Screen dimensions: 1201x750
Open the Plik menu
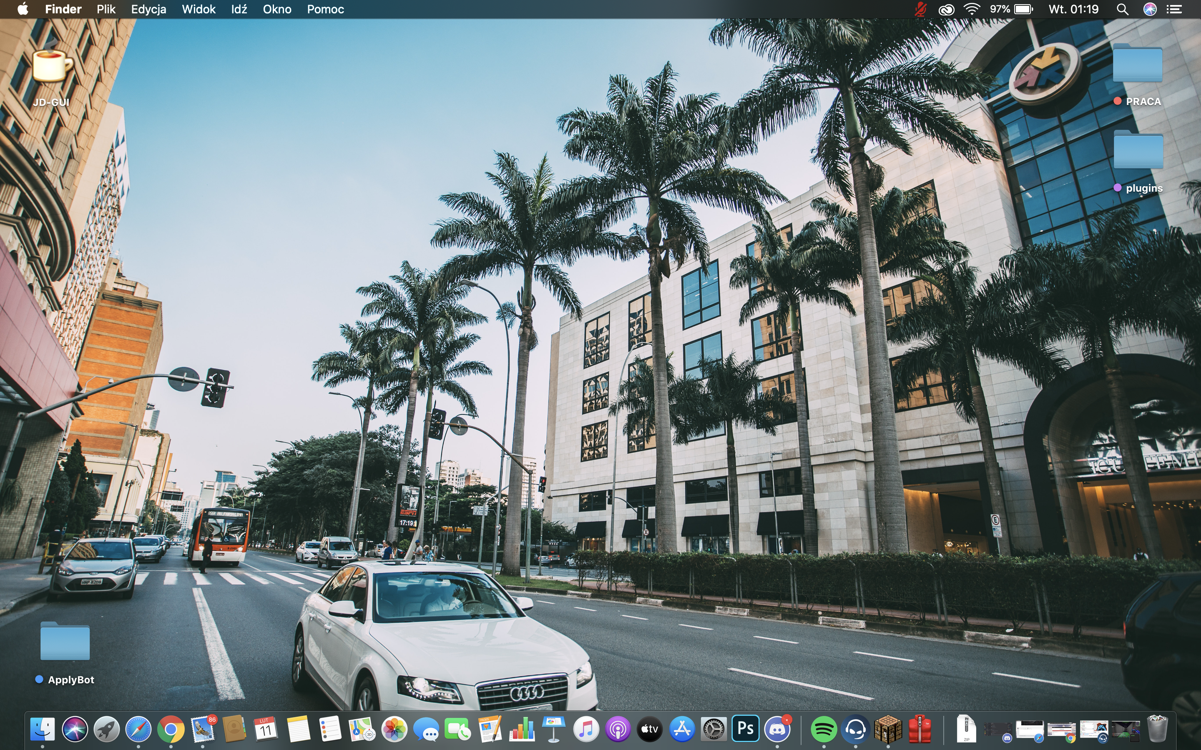pos(106,9)
